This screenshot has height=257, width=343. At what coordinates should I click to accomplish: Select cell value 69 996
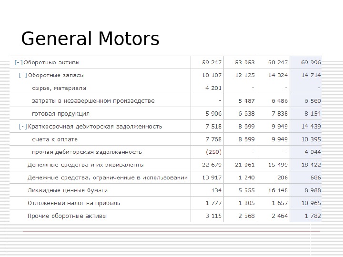tap(311, 62)
